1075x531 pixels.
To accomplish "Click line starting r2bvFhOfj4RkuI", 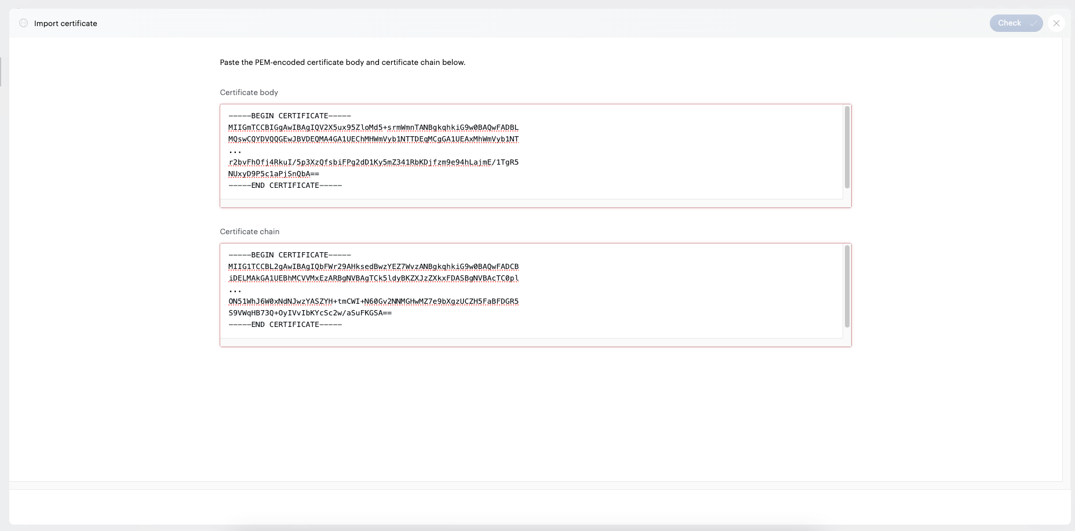I will click(x=373, y=162).
